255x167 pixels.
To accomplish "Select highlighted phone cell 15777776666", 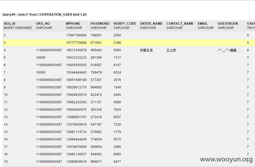I will (76, 42).
